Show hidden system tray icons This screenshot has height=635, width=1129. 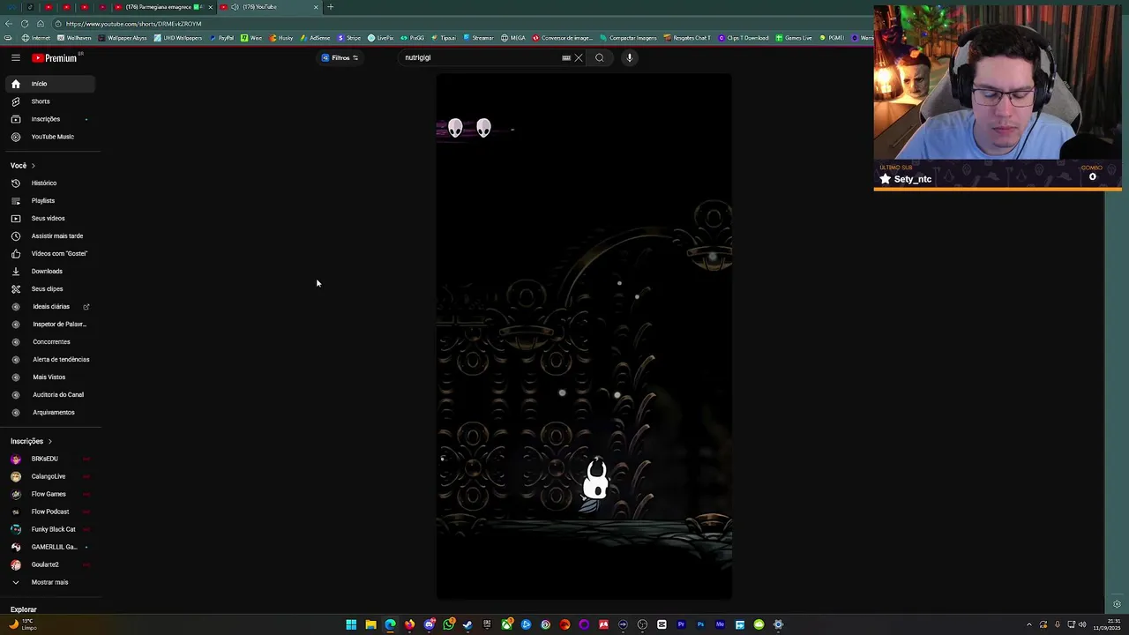point(1028,624)
